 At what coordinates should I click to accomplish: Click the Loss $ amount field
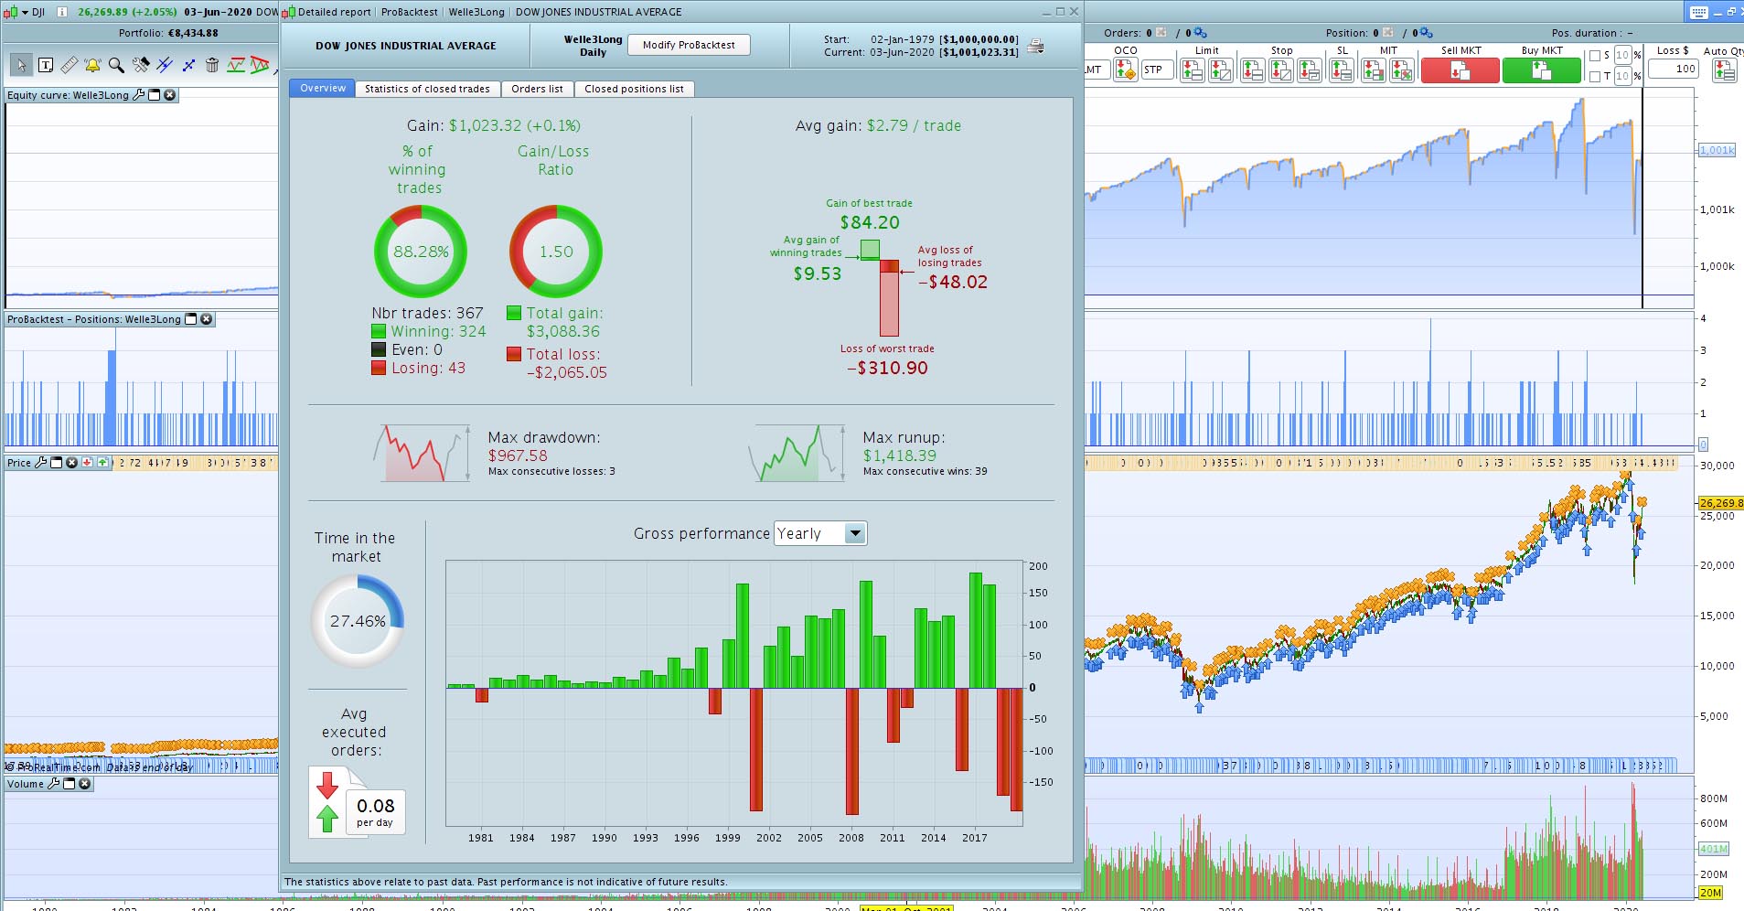[1673, 69]
